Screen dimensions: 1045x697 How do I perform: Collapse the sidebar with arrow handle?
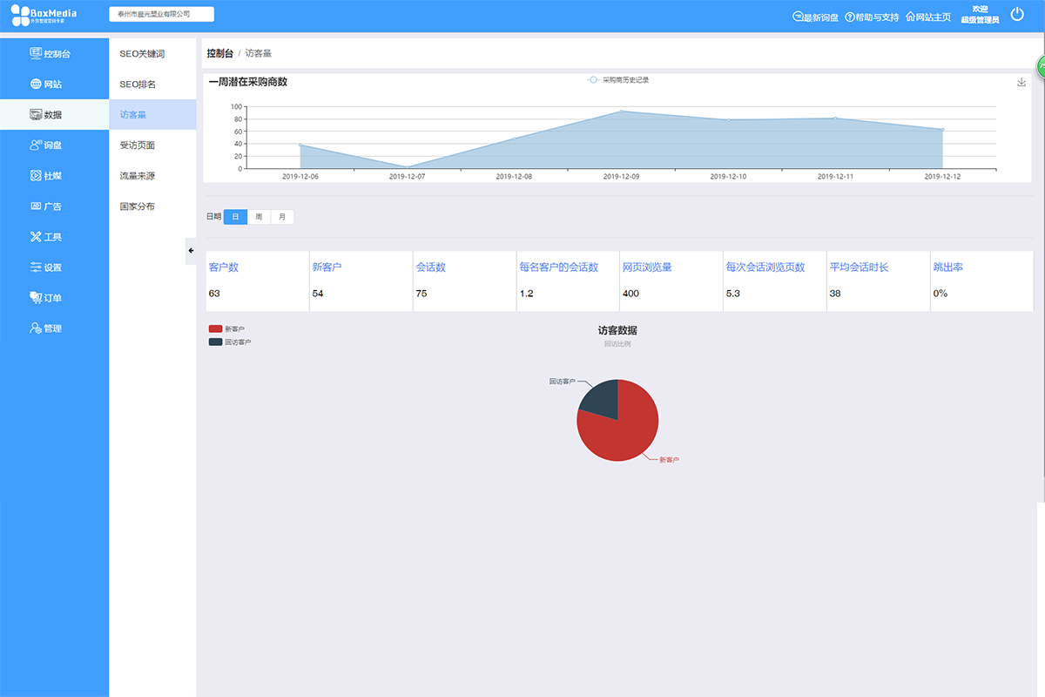point(191,251)
